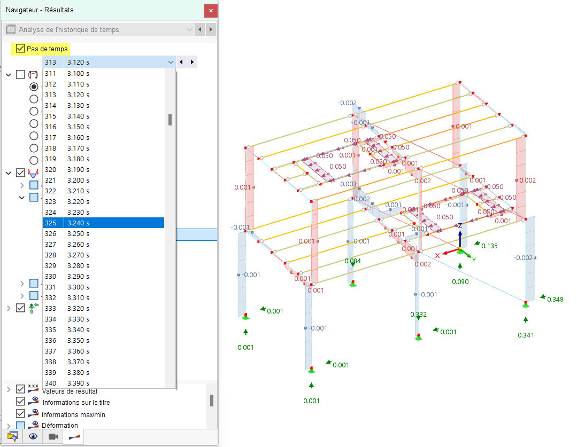This screenshot has height=447, width=577.
Task: Click the previous time step arrow
Action: point(181,62)
